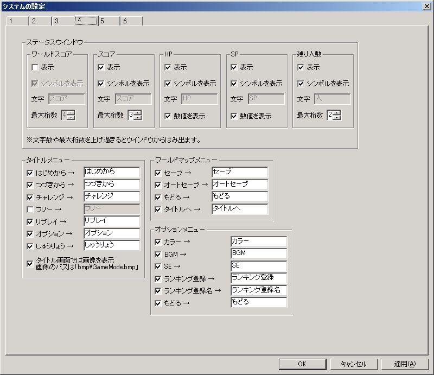
Task: Uncheck HP 表示 checkbox
Action: click(168, 67)
